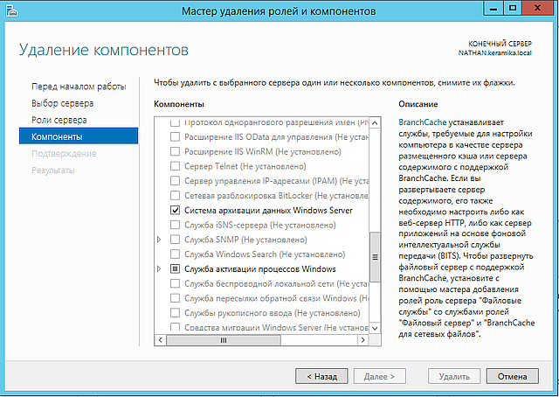
Task: Expand Служба активации процессов Windows node
Action: (x=159, y=268)
